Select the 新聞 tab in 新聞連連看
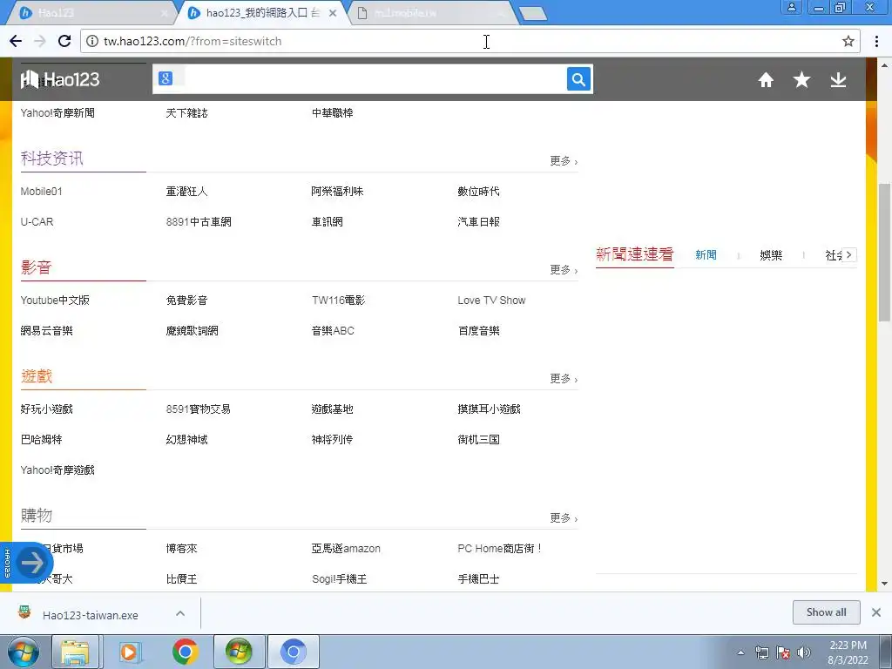The height and width of the screenshot is (669, 892). click(x=706, y=255)
